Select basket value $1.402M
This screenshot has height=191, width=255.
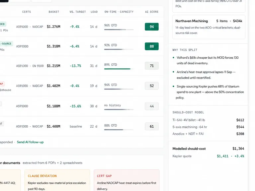[53, 86]
